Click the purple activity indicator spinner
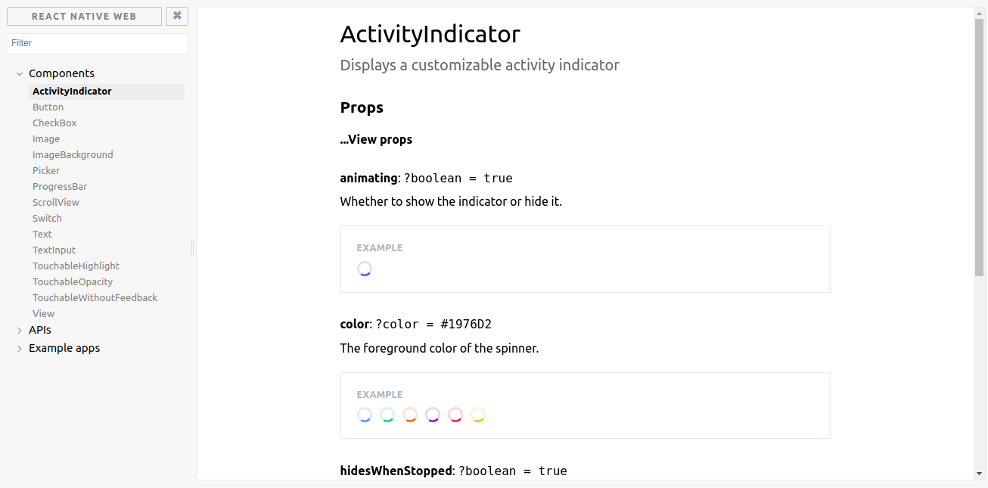This screenshot has width=988, height=488. tap(433, 415)
